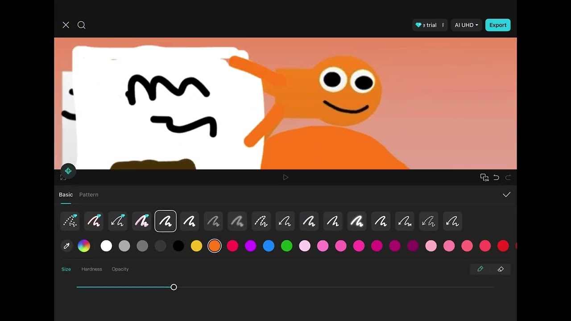The width and height of the screenshot is (571, 321).
Task: Pick the light gray swatch
Action: click(124, 246)
